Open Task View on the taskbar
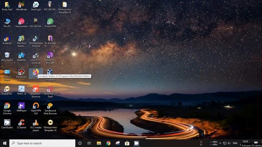The width and height of the screenshot is (262, 147). [89, 143]
